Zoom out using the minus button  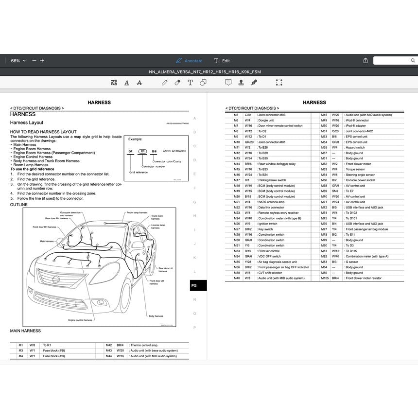pos(34,60)
